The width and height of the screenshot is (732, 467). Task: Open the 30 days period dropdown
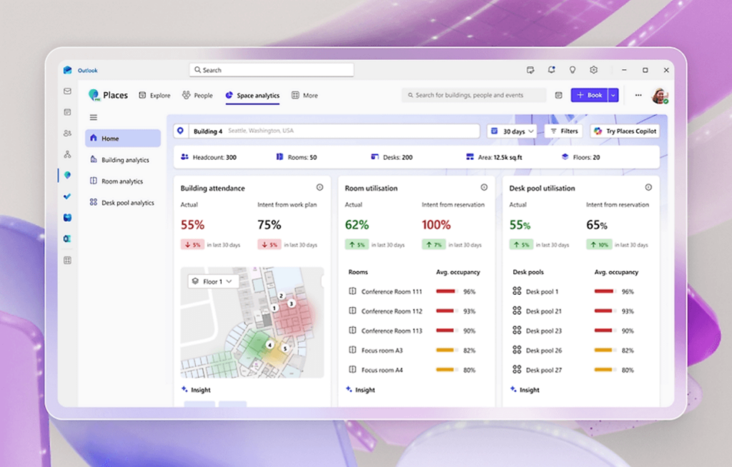pos(512,131)
